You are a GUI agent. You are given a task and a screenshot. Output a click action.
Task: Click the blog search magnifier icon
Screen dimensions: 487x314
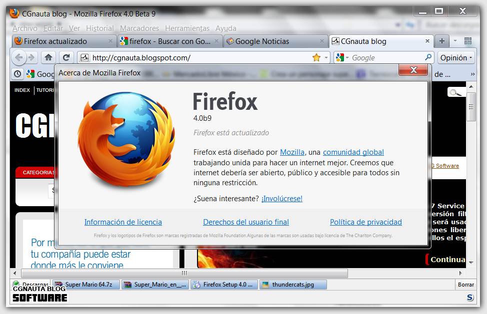coord(455,92)
